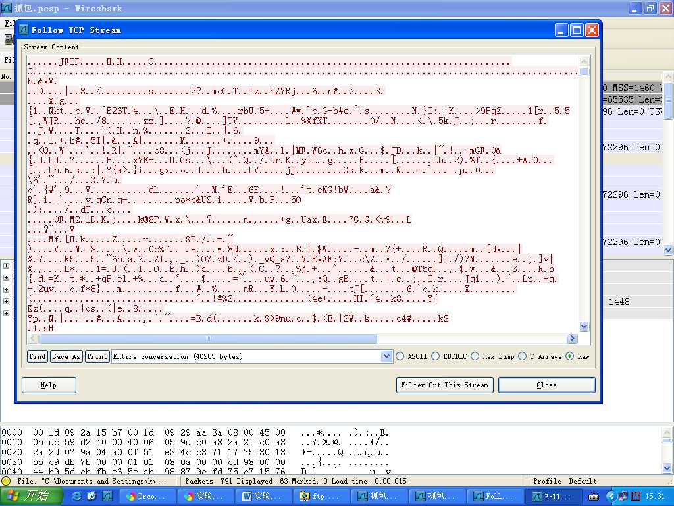This screenshot has width=674, height=506.
Task: Click the stream content vertical scrollbar thumb
Action: coord(584,71)
